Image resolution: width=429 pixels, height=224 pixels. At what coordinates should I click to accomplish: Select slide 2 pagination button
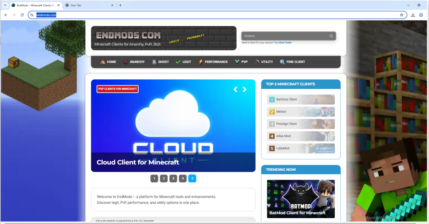tap(164, 179)
